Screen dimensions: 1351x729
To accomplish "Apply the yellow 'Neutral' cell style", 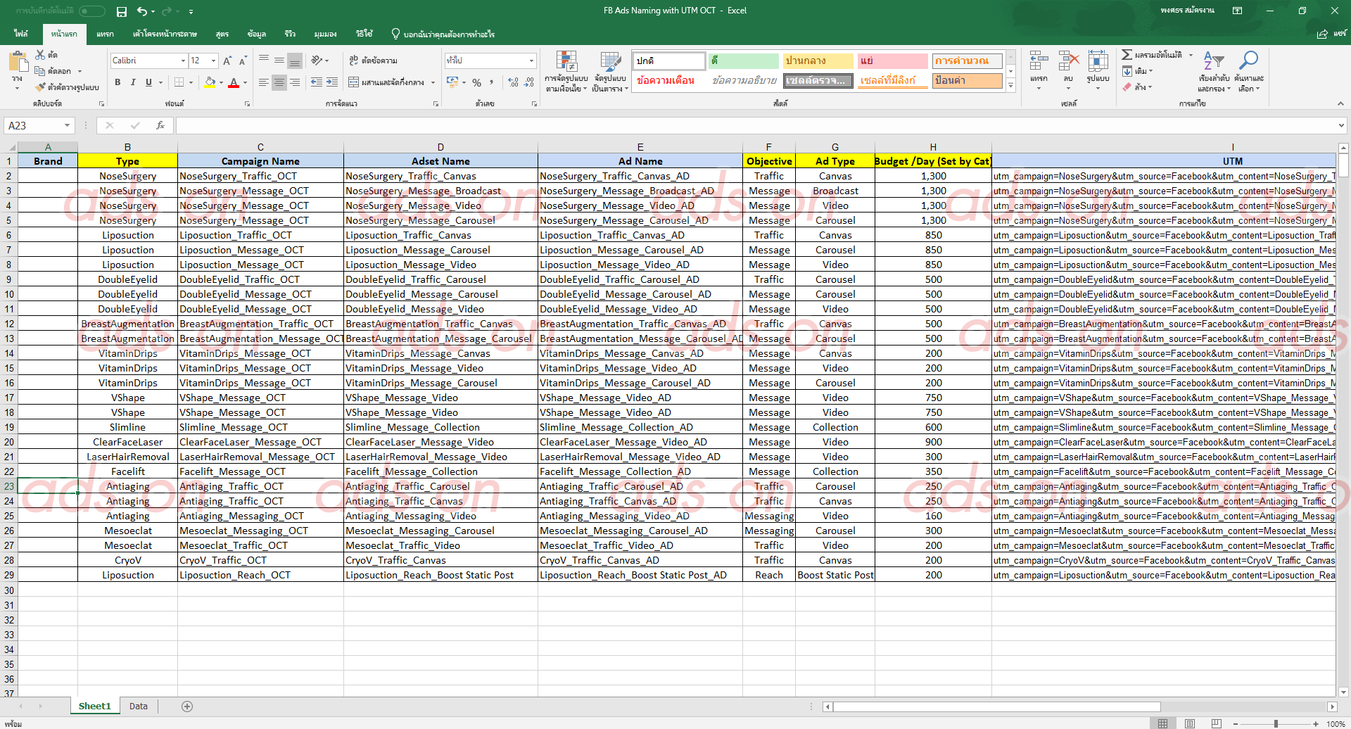I will click(x=818, y=61).
